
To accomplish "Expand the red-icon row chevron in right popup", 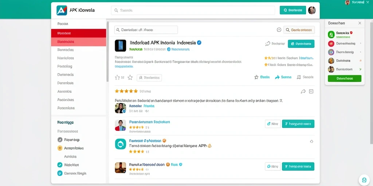I will click(x=361, y=44).
